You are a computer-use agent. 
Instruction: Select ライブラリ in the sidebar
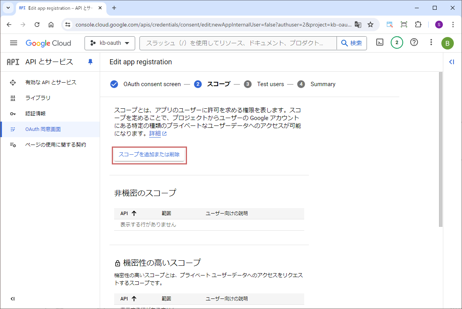point(38,98)
